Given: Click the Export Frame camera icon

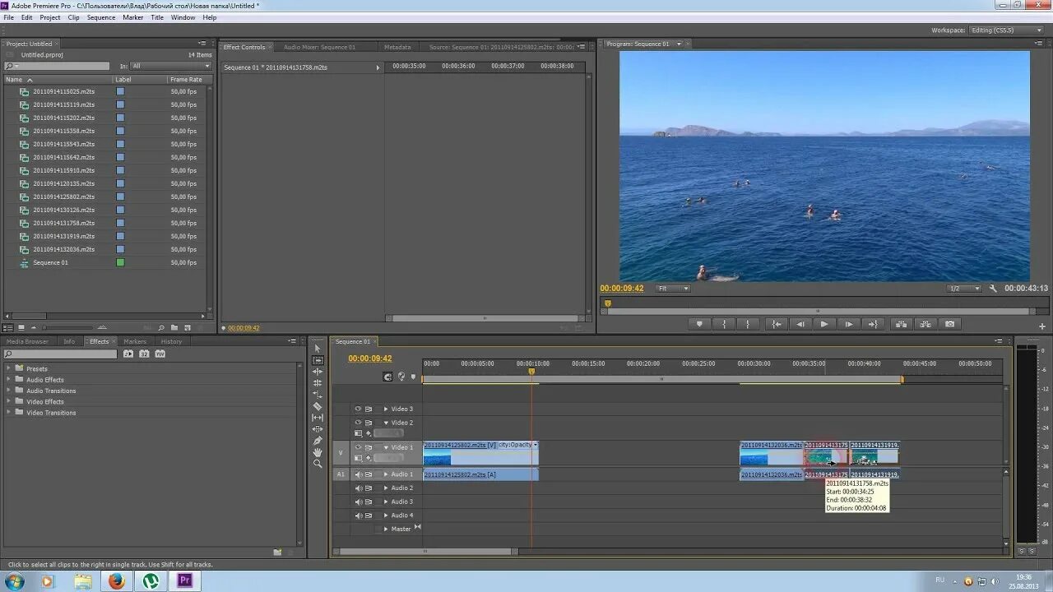Looking at the screenshot, I should point(950,324).
